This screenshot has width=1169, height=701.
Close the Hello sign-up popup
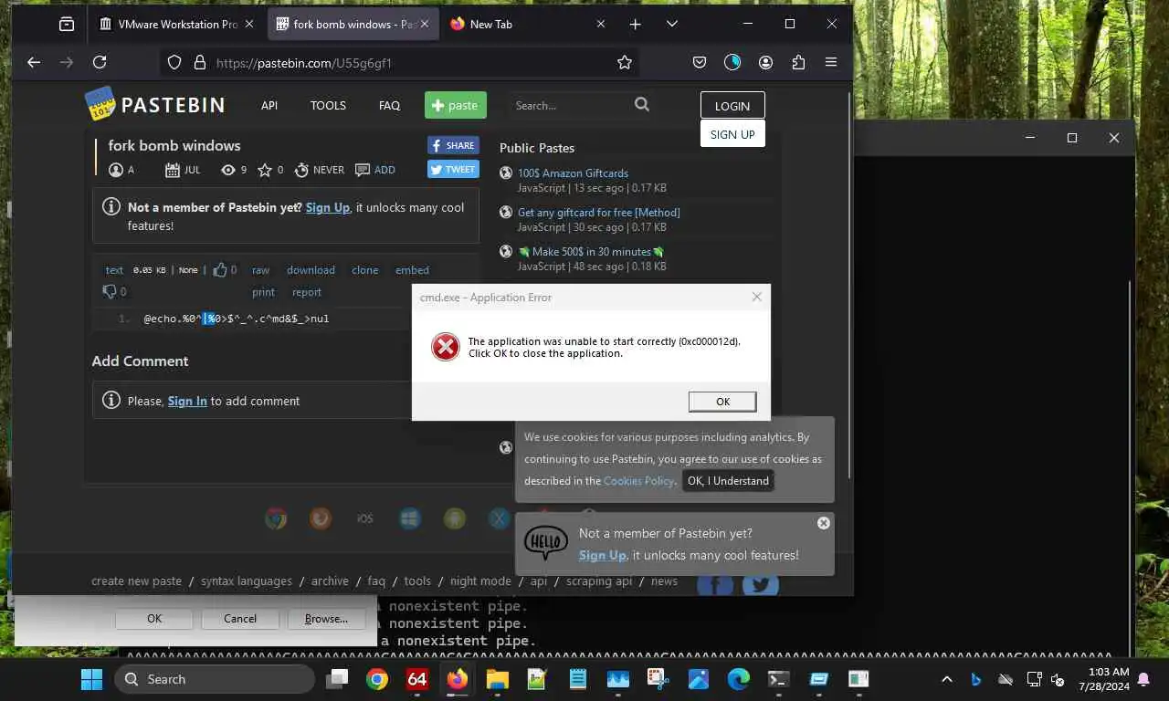pyautogui.click(x=824, y=523)
